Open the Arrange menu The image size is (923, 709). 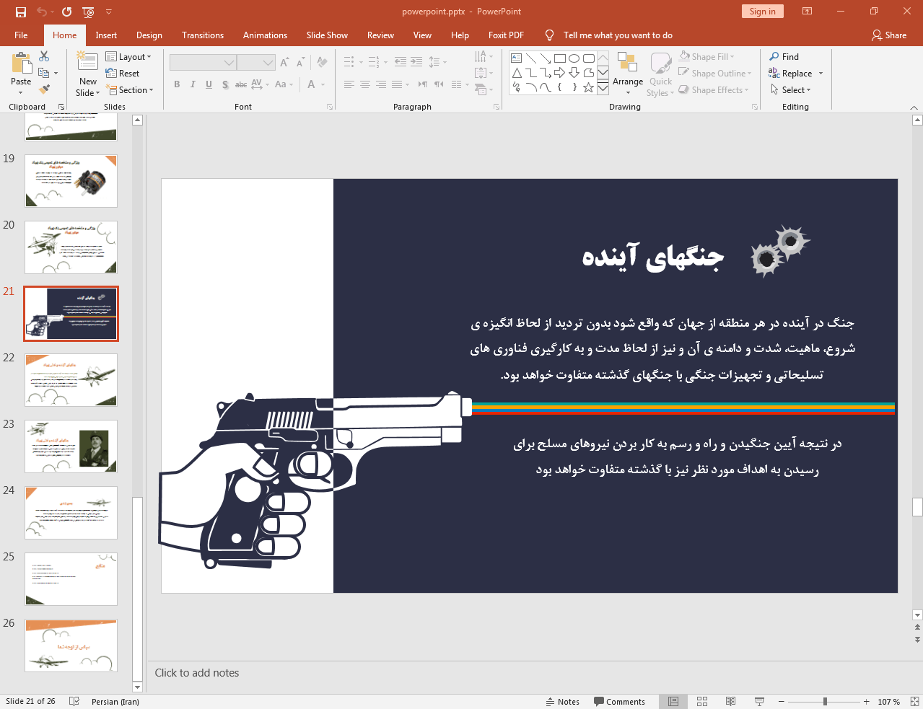point(628,73)
